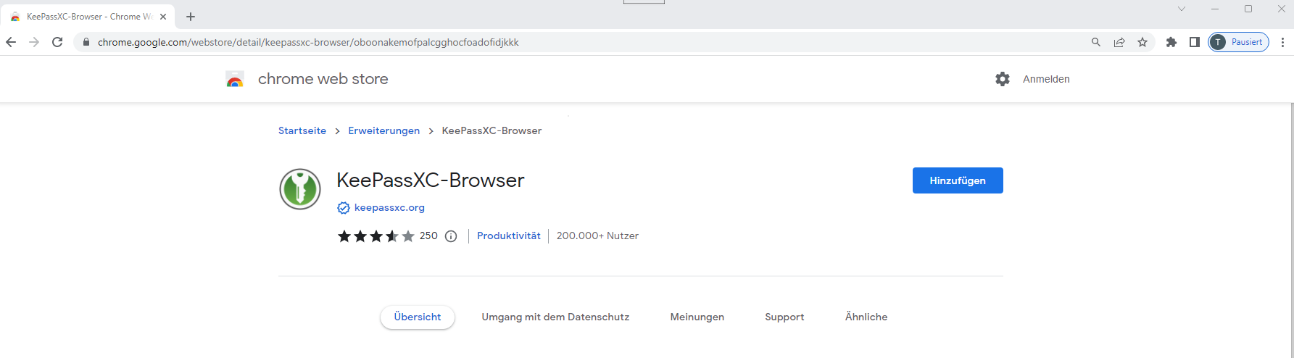Click the zoom magnifier icon in address bar
1294x358 pixels.
1096,42
